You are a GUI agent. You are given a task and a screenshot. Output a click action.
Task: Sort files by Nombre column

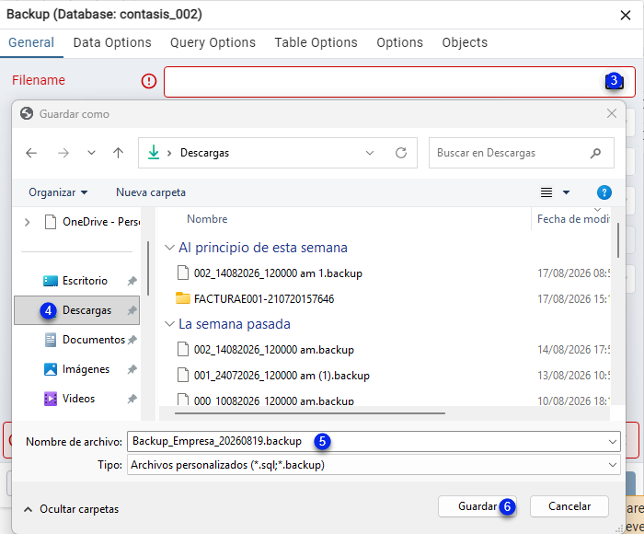click(207, 219)
